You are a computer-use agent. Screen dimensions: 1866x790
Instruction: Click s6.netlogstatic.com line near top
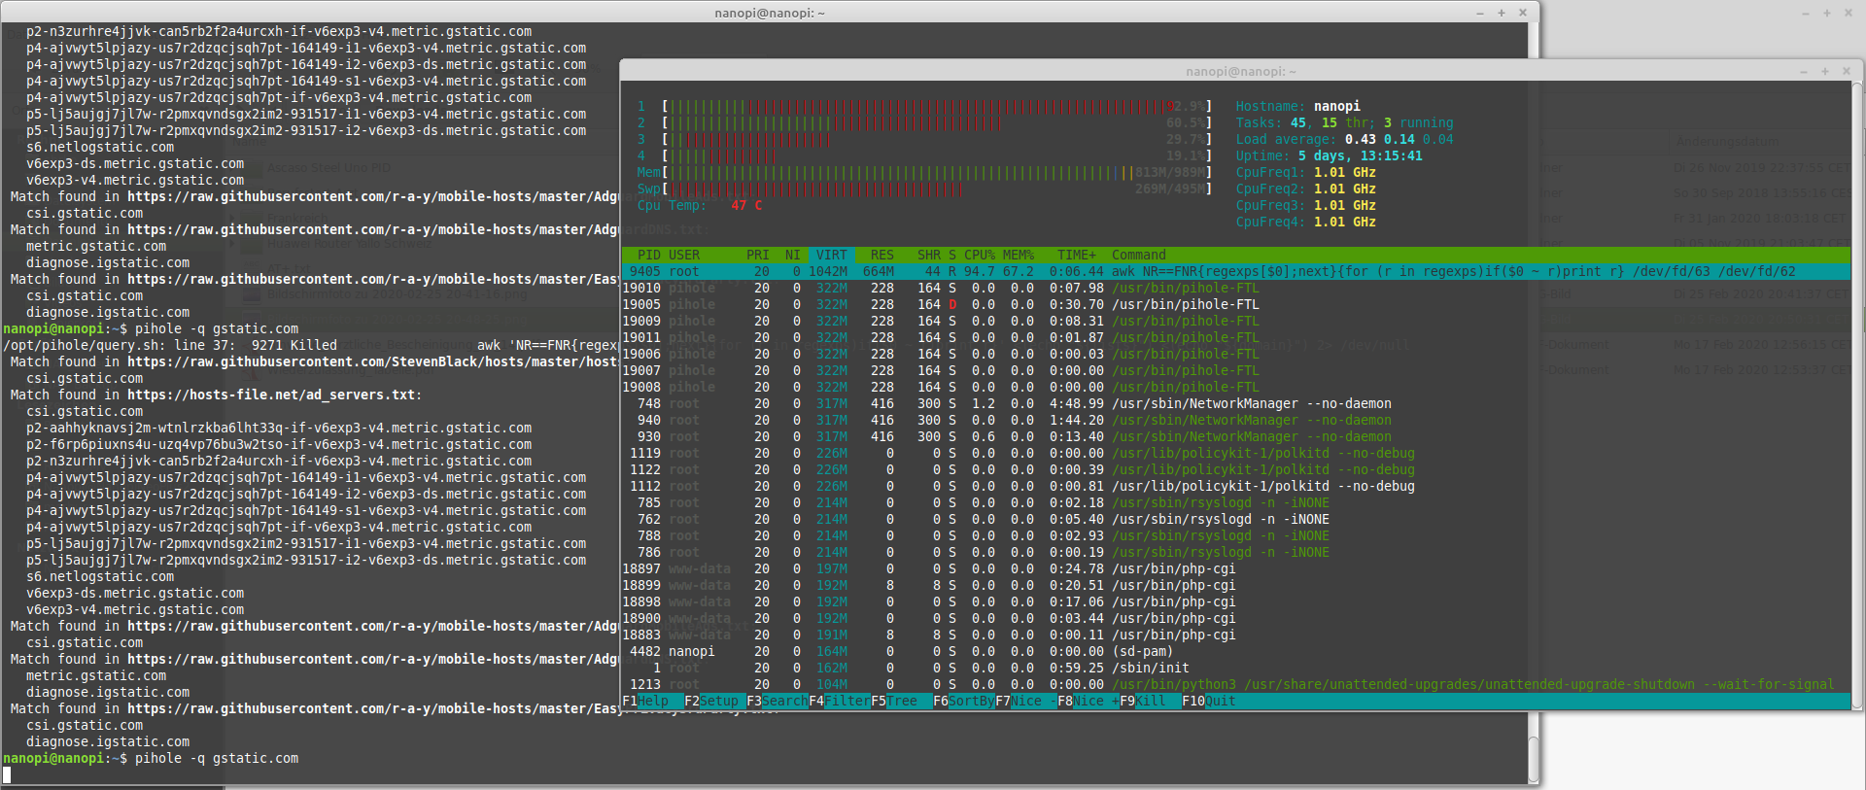click(100, 148)
